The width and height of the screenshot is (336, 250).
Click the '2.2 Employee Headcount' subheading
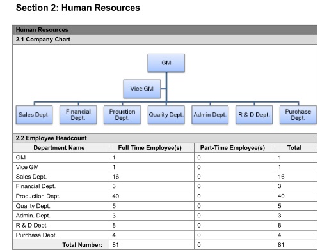(x=51, y=138)
